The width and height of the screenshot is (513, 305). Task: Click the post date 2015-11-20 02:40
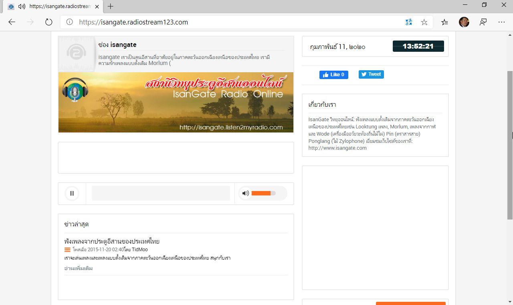[106, 250]
